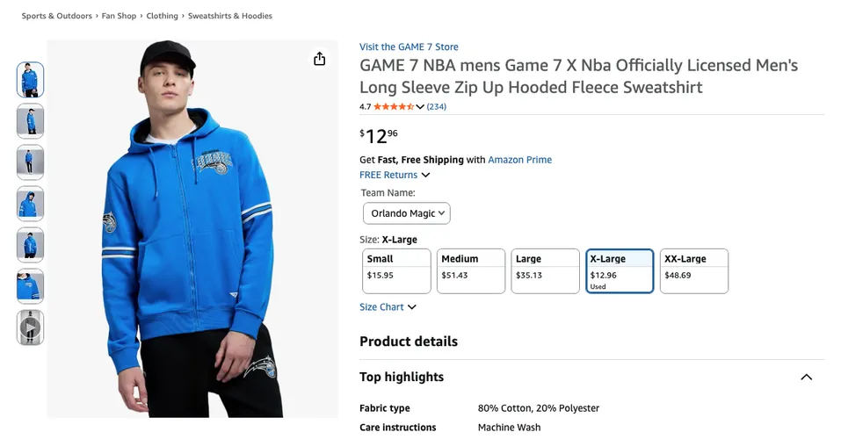The image size is (841, 439).
Task: Show the hood-up fourth thumbnail image
Action: coord(30,204)
